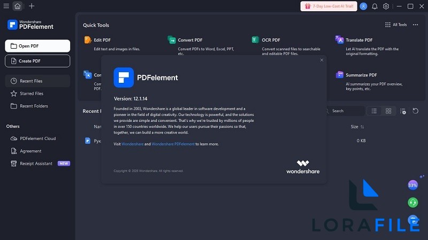Launch the Edit PDF quick tool
The width and height of the screenshot is (428, 240).
click(112, 44)
